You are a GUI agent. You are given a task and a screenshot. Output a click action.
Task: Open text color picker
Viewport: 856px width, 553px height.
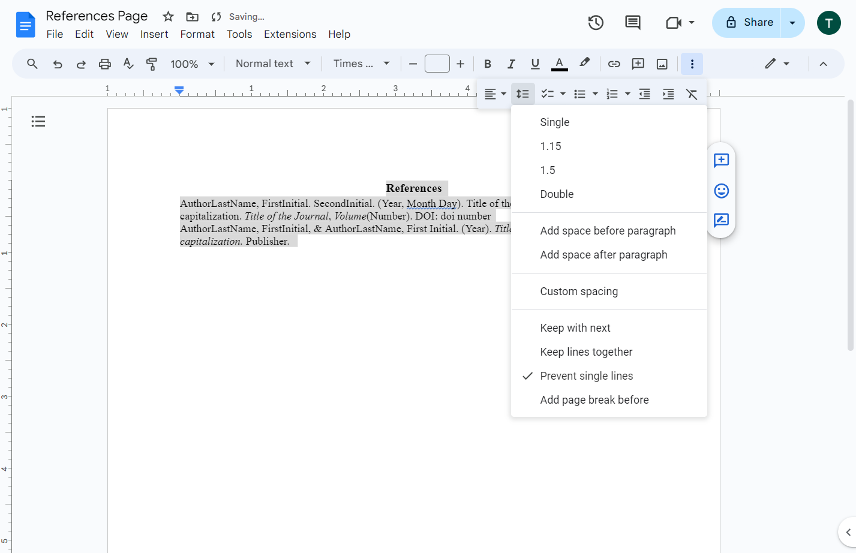559,64
